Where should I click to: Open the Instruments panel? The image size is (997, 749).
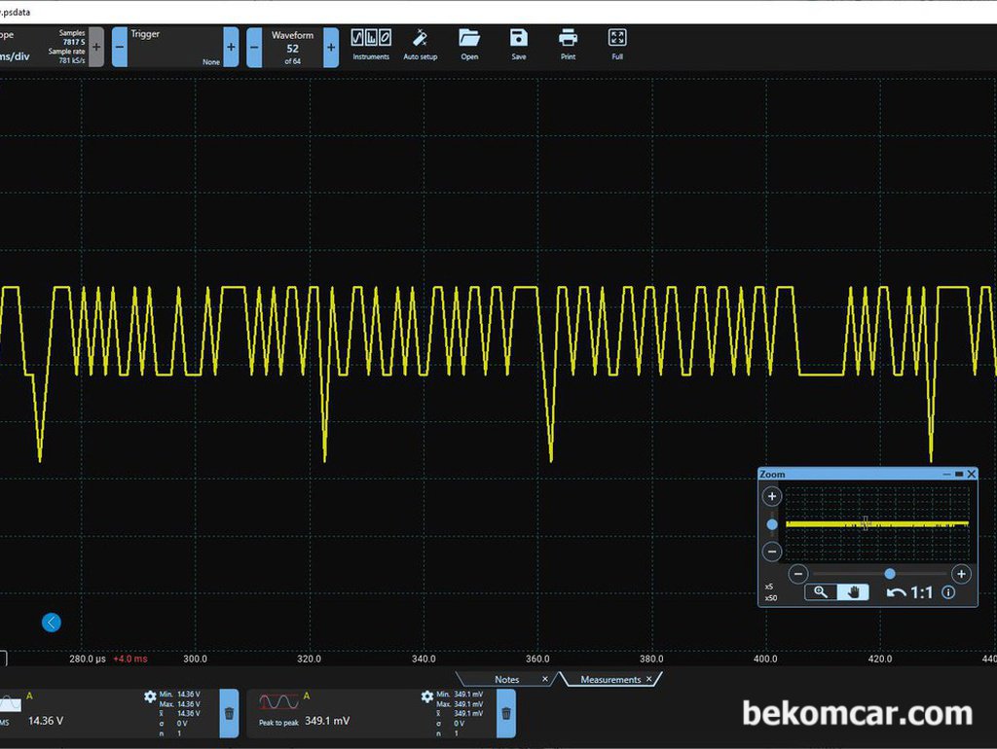pos(371,45)
